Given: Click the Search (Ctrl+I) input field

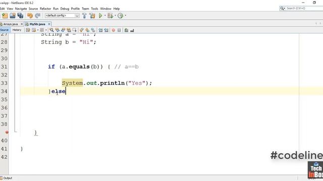Looking at the screenshot, I should click(x=304, y=8).
